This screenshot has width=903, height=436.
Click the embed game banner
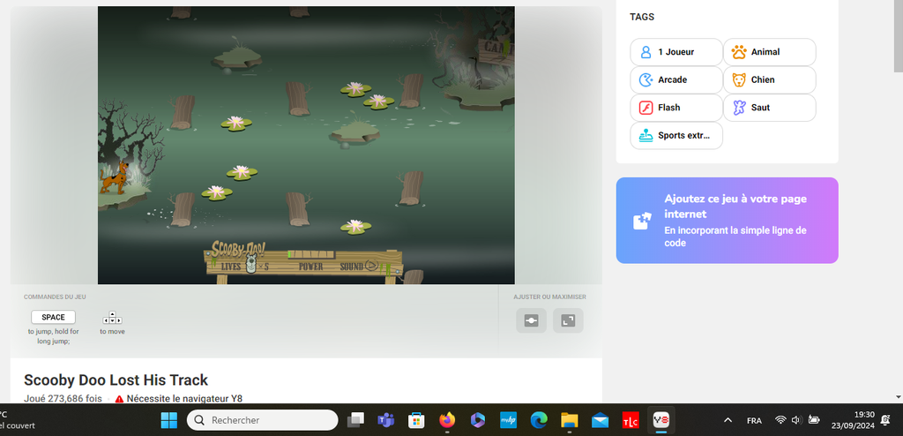pos(727,221)
